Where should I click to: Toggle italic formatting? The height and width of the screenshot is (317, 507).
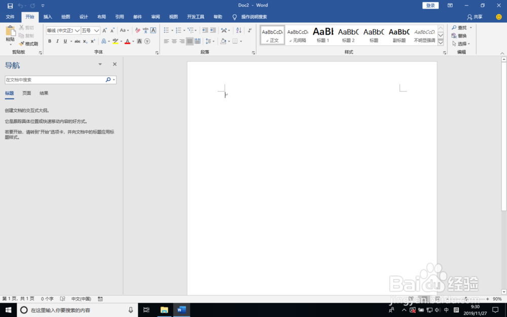(57, 41)
